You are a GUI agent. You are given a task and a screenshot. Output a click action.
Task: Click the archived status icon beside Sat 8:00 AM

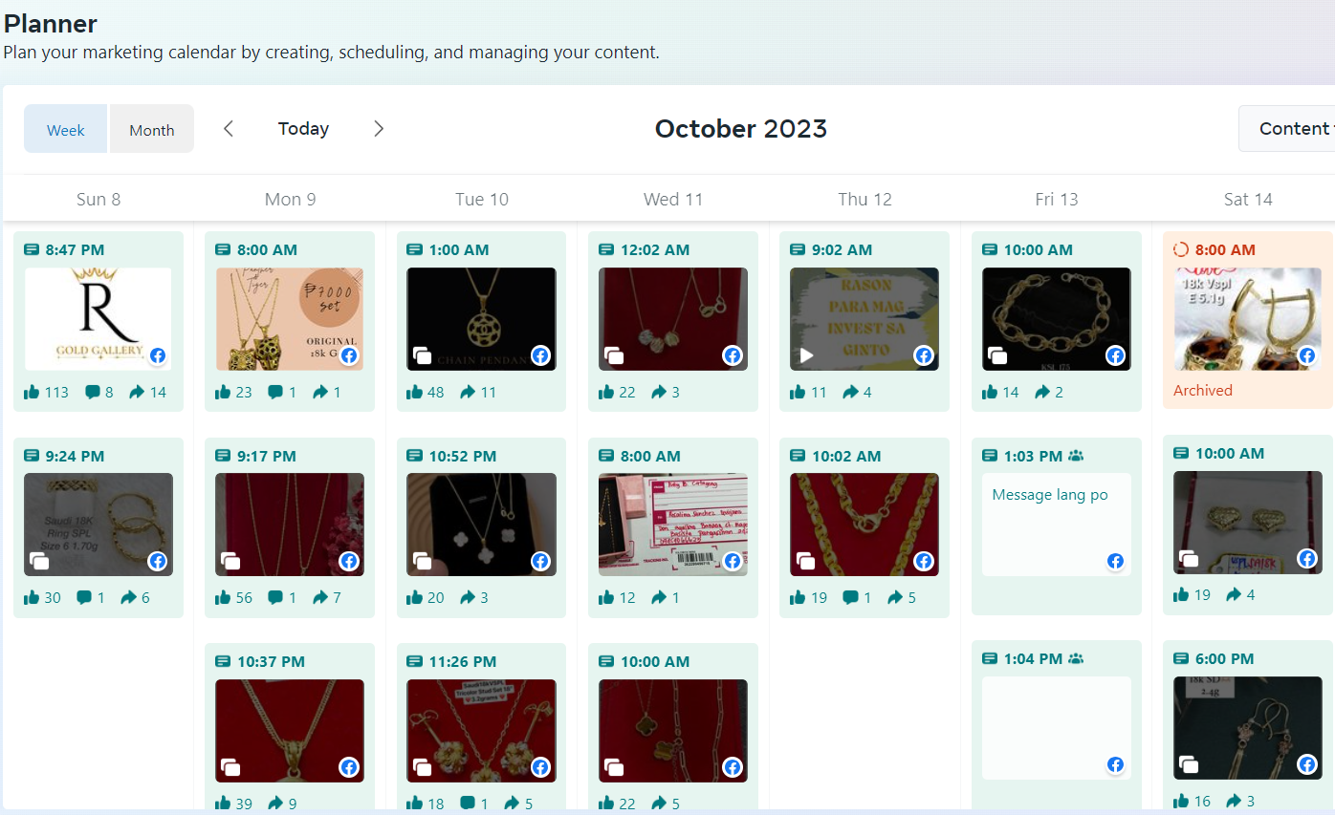pos(1181,250)
